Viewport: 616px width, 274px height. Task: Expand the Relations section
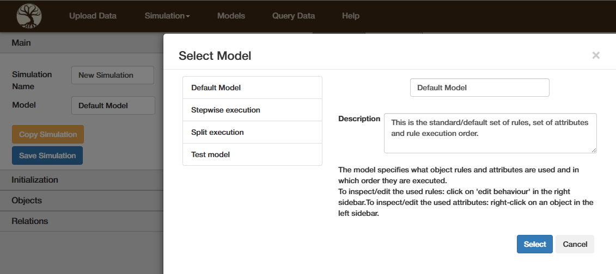pyautogui.click(x=30, y=221)
